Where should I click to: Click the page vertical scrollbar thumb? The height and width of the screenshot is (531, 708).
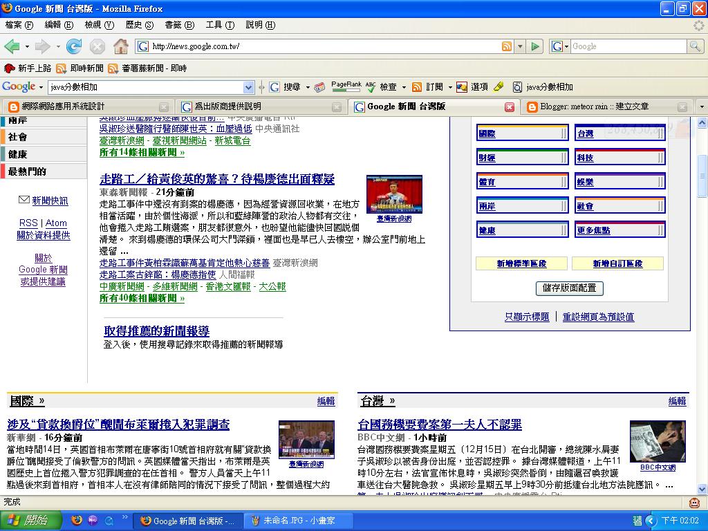(702, 176)
